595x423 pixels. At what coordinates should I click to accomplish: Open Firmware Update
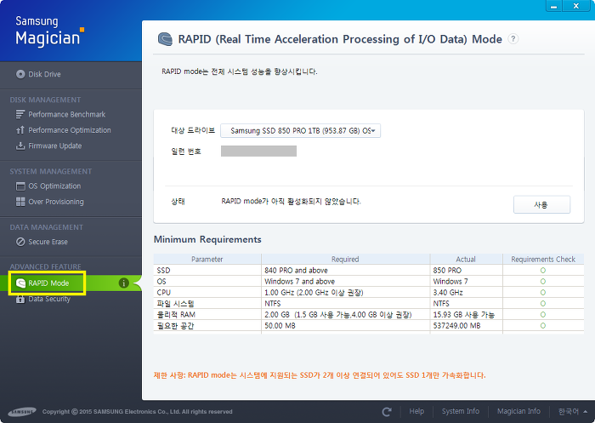point(55,146)
